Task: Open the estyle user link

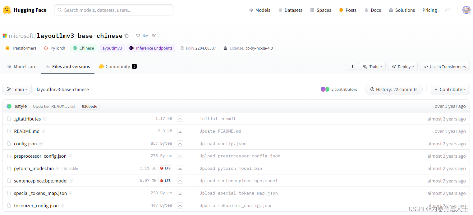Action: point(21,106)
